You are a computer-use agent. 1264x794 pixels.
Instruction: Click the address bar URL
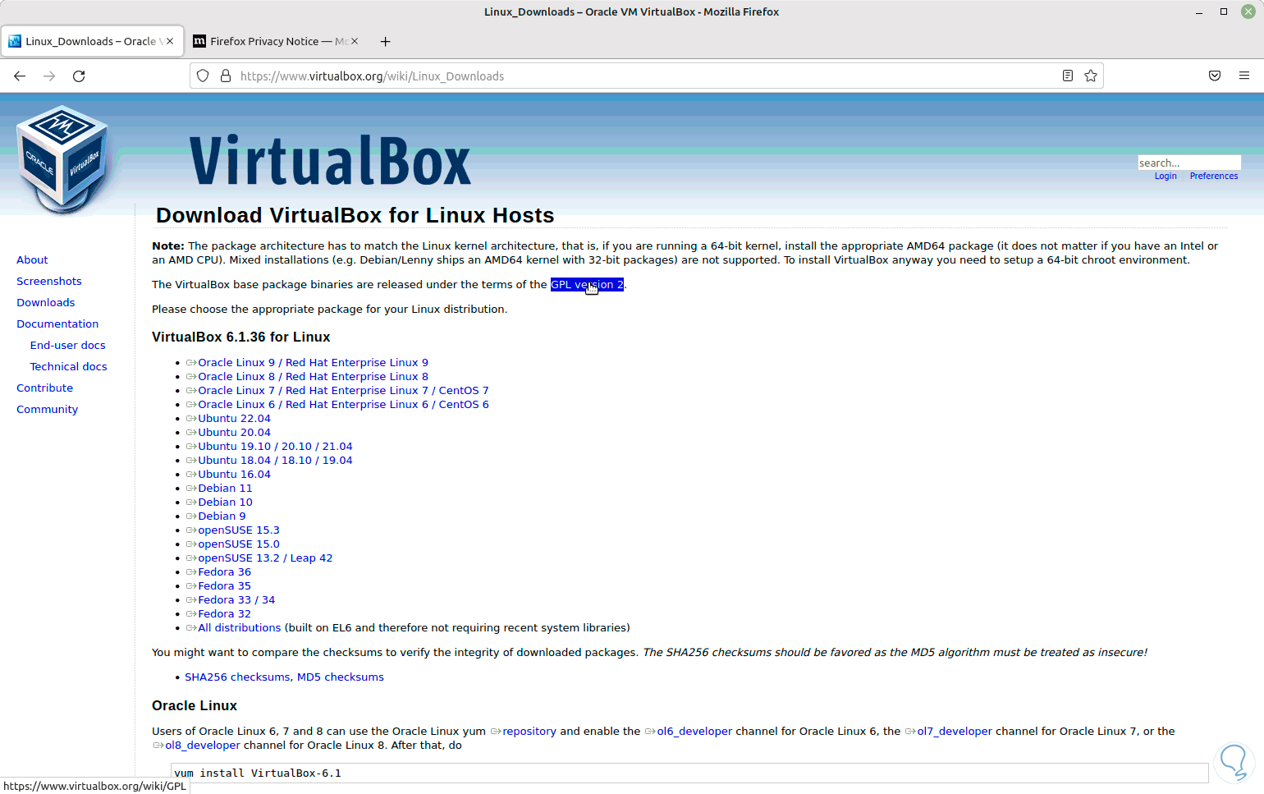pos(372,76)
